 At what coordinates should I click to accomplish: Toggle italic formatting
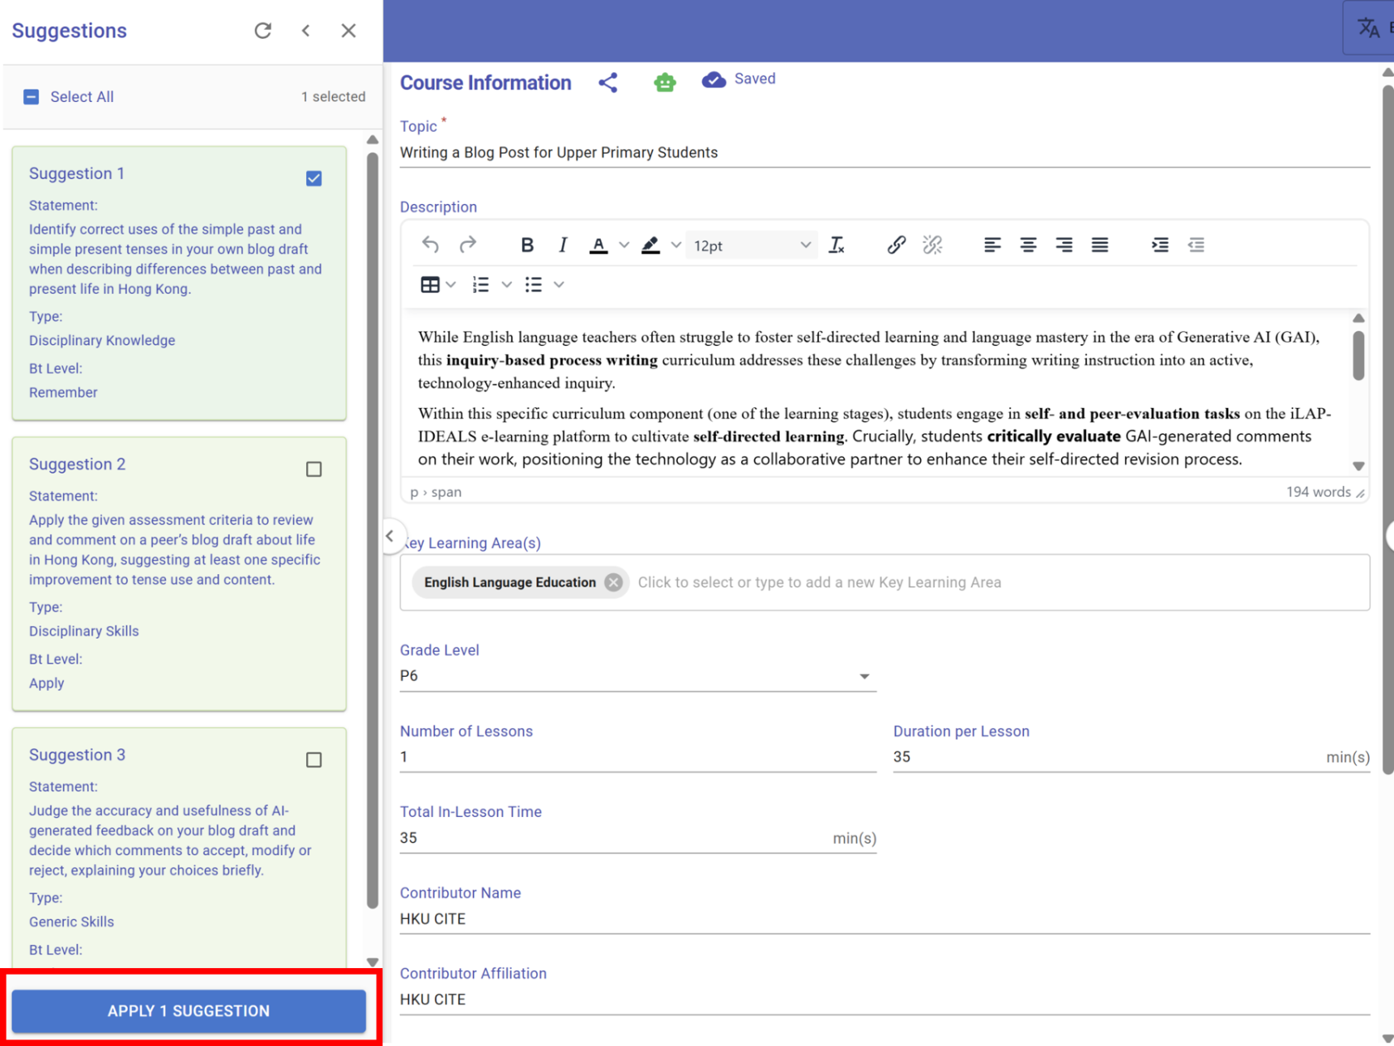563,245
